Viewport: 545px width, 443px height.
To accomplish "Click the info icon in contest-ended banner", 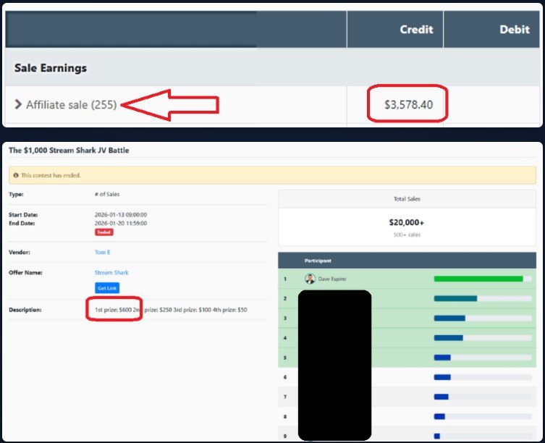I will click(16, 175).
